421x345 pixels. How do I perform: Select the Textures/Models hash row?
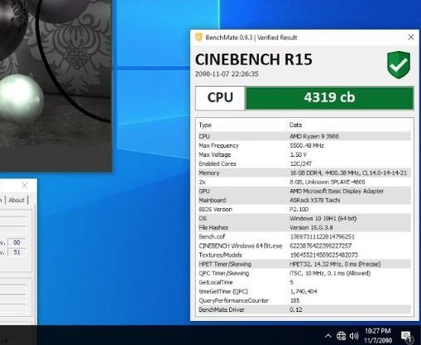(x=304, y=255)
